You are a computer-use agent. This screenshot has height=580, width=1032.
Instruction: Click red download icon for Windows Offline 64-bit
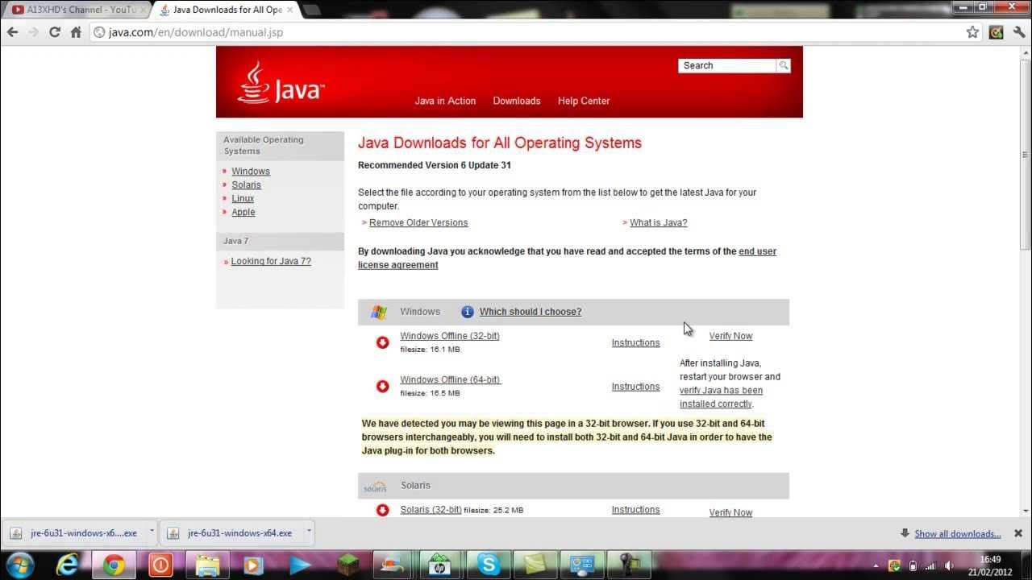[x=383, y=386]
